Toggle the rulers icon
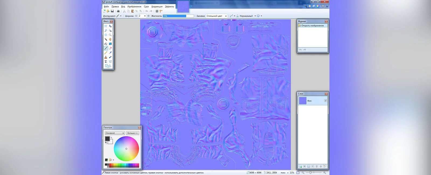Viewport: 431px width, 175px height. 161,11
